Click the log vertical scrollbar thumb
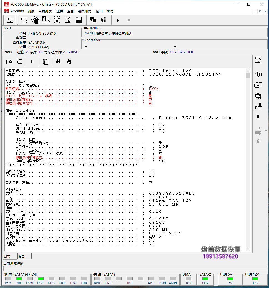Screen dimensions: 269x288 [248, 75]
